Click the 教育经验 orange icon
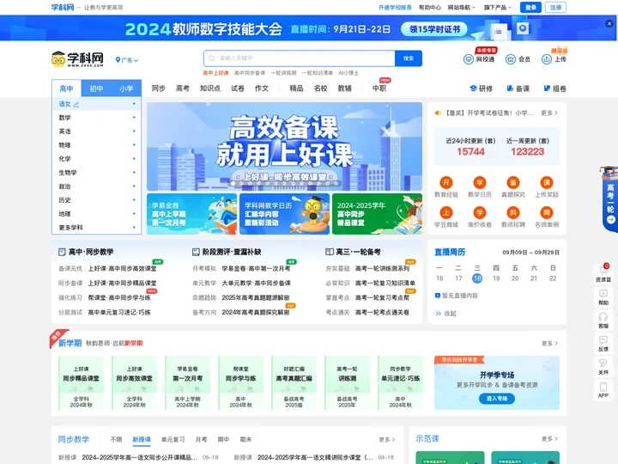The image size is (618, 464). [446, 182]
